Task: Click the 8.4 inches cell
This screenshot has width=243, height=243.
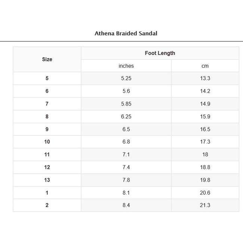Action: [x=126, y=205]
